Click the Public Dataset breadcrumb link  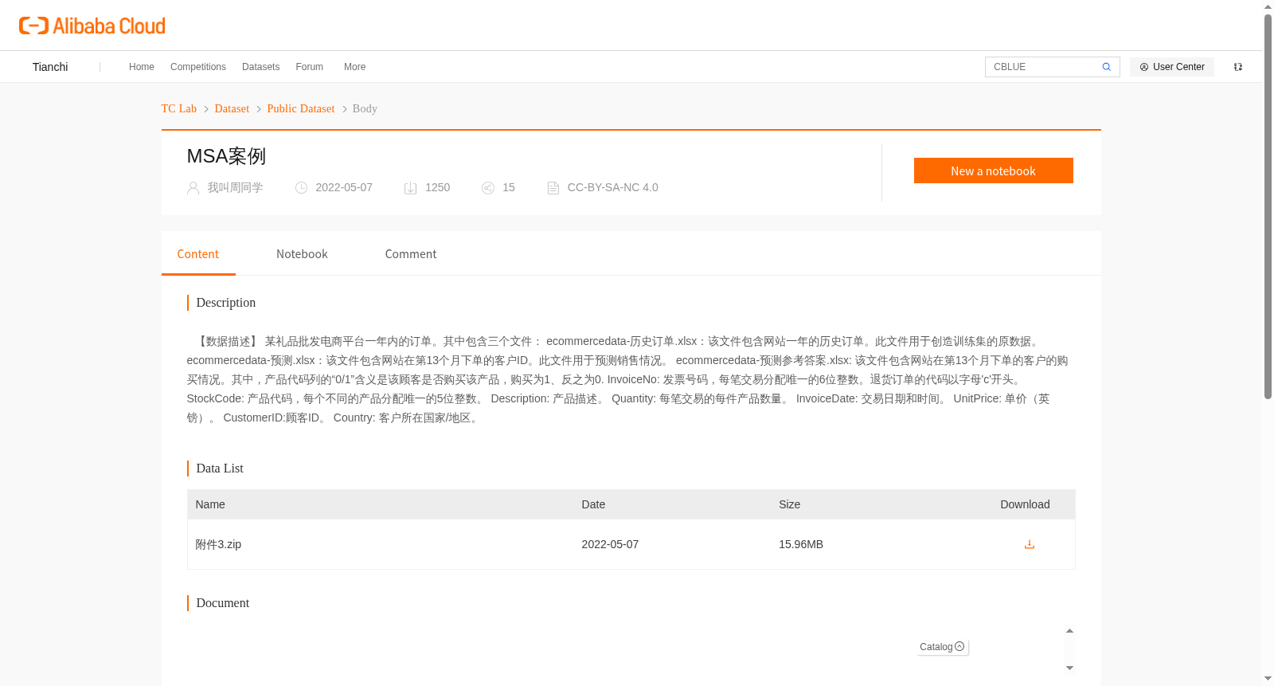coord(301,108)
